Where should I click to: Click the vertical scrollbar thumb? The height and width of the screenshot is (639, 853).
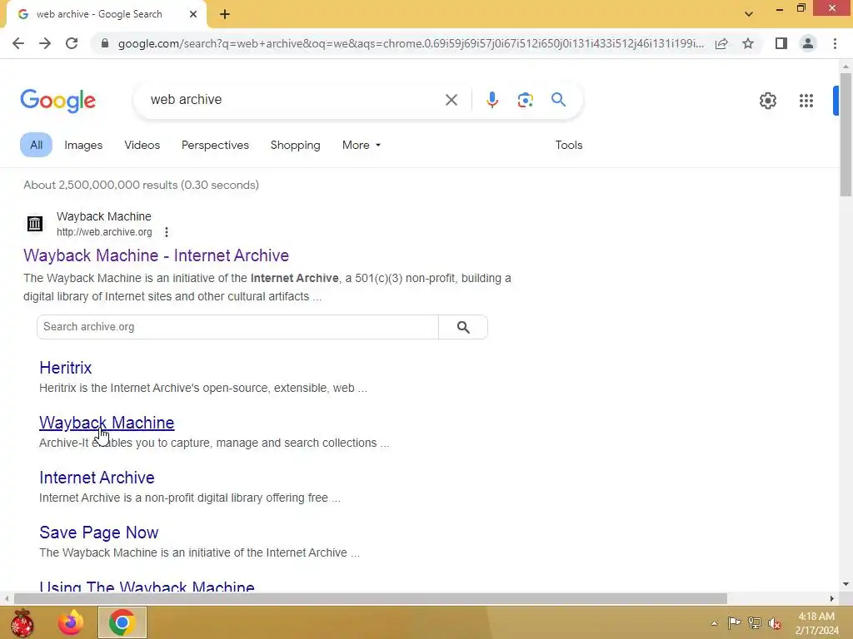point(845,134)
